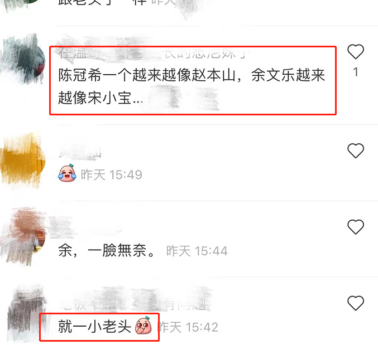Viewport: 378px width, 345px height.
Task: Click the laughing-crying emoji comment
Action: (x=67, y=173)
